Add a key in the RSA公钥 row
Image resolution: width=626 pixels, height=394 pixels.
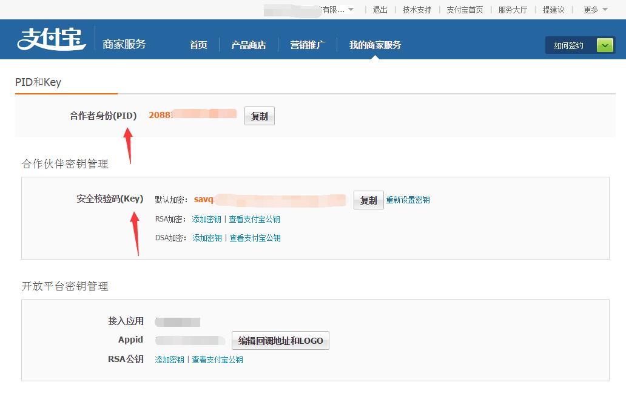[169, 360]
